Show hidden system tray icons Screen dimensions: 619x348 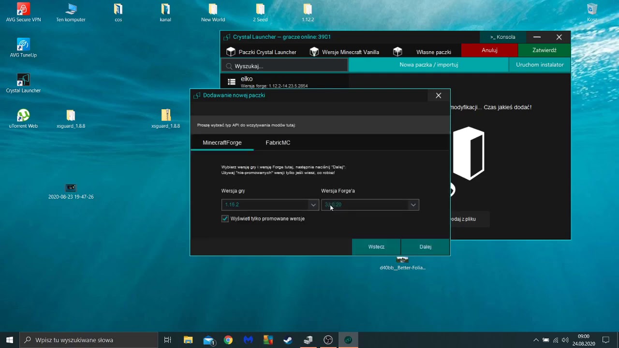tap(535, 340)
